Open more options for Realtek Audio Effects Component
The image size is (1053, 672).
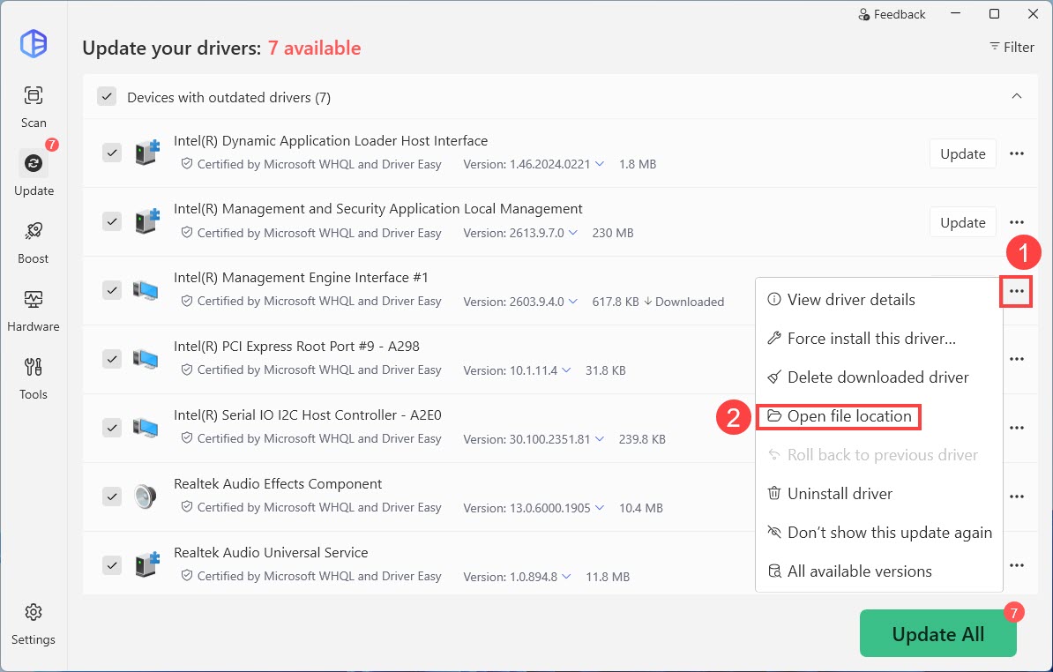point(1017,497)
